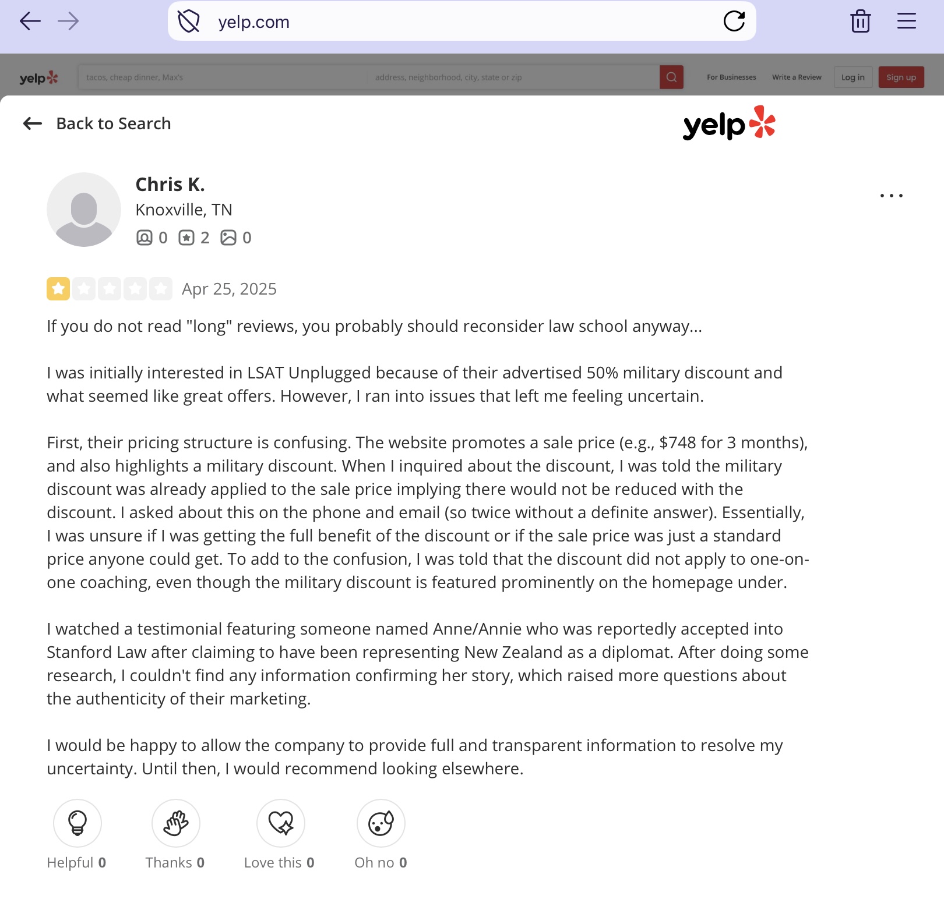This screenshot has height=903, width=944.
Task: Click the Log in button
Action: tap(853, 77)
